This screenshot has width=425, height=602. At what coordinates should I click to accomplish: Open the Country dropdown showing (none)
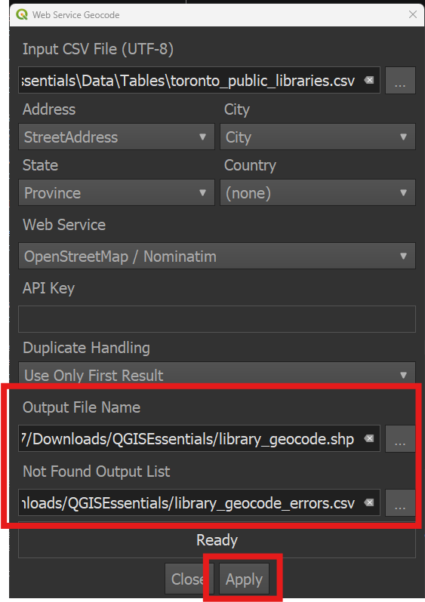317,192
